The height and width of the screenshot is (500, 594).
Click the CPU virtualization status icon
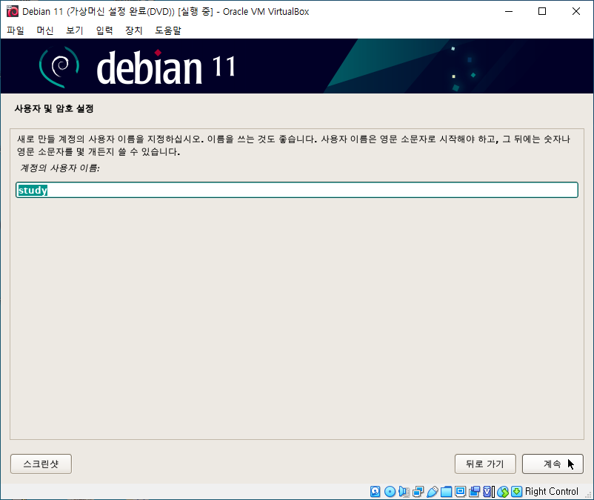[488, 491]
